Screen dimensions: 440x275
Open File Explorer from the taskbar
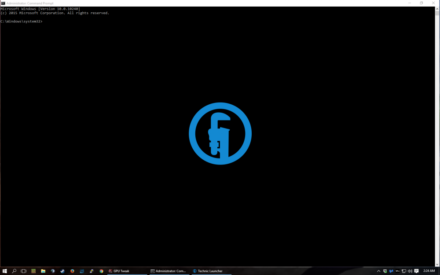pyautogui.click(x=43, y=271)
